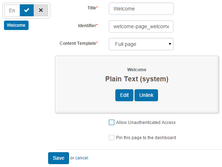Click the checkmark icon button
This screenshot has height=167, width=222.
point(27,10)
